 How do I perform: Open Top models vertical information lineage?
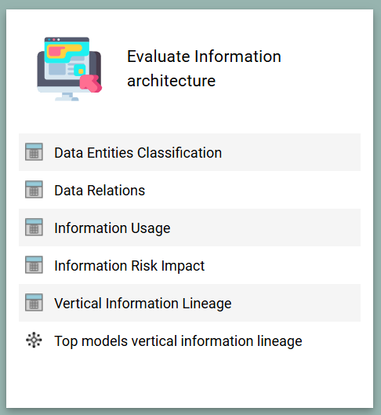[x=178, y=341]
